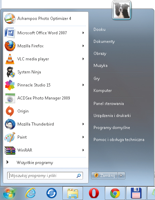Expand Microsoft Office Word 2007 jump list arrow
This screenshot has width=155, height=200.
tap(83, 33)
